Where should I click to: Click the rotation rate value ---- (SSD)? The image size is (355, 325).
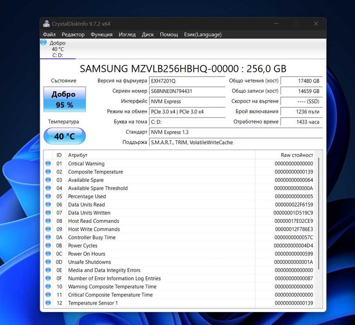(x=301, y=101)
